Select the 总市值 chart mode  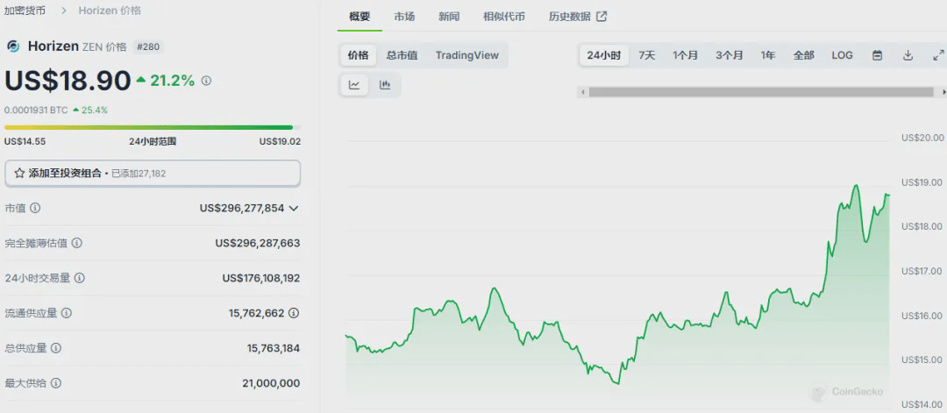(402, 55)
